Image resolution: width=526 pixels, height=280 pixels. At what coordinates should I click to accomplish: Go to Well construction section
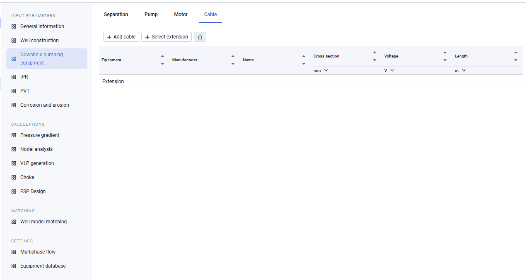tap(39, 41)
